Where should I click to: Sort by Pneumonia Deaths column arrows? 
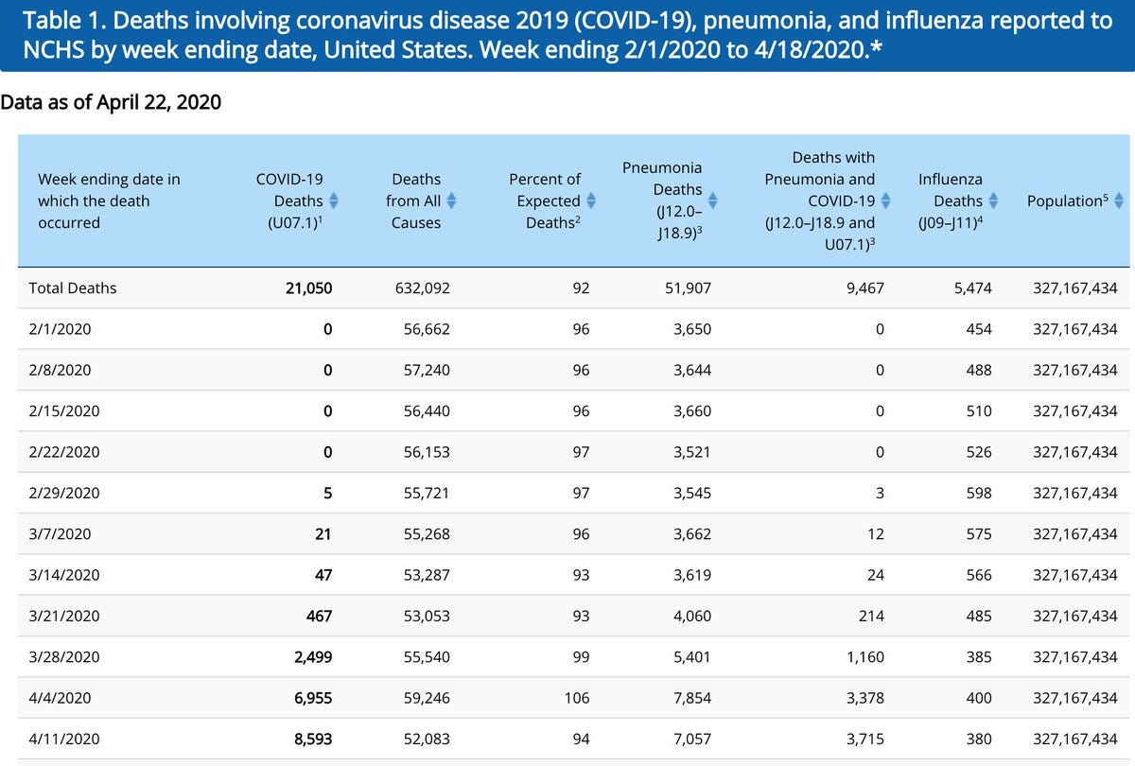pos(713,200)
